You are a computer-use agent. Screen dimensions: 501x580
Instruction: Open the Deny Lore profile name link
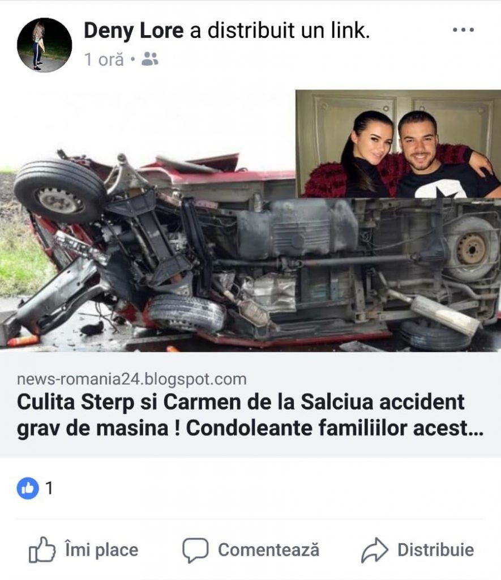[134, 31]
